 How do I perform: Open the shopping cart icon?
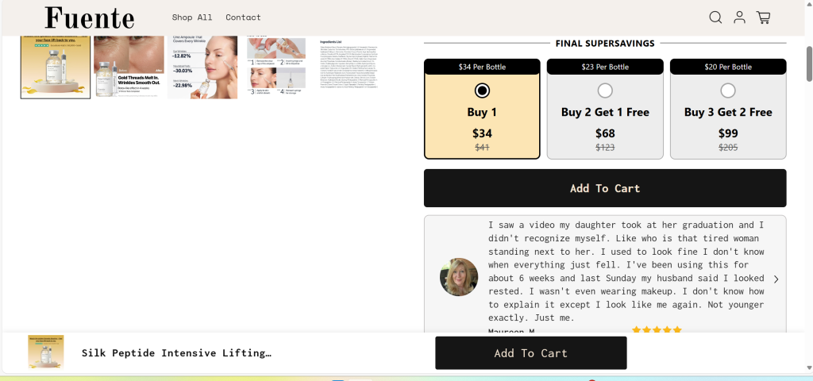(763, 17)
